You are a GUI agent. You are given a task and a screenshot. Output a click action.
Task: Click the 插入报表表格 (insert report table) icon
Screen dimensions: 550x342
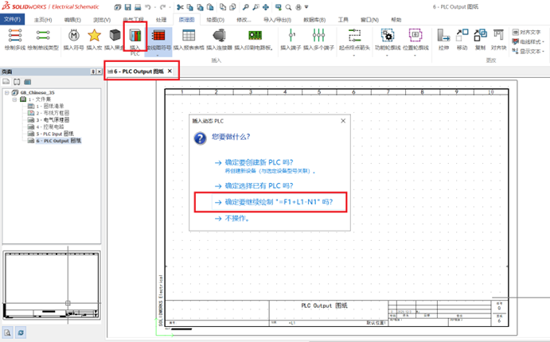pos(189,35)
